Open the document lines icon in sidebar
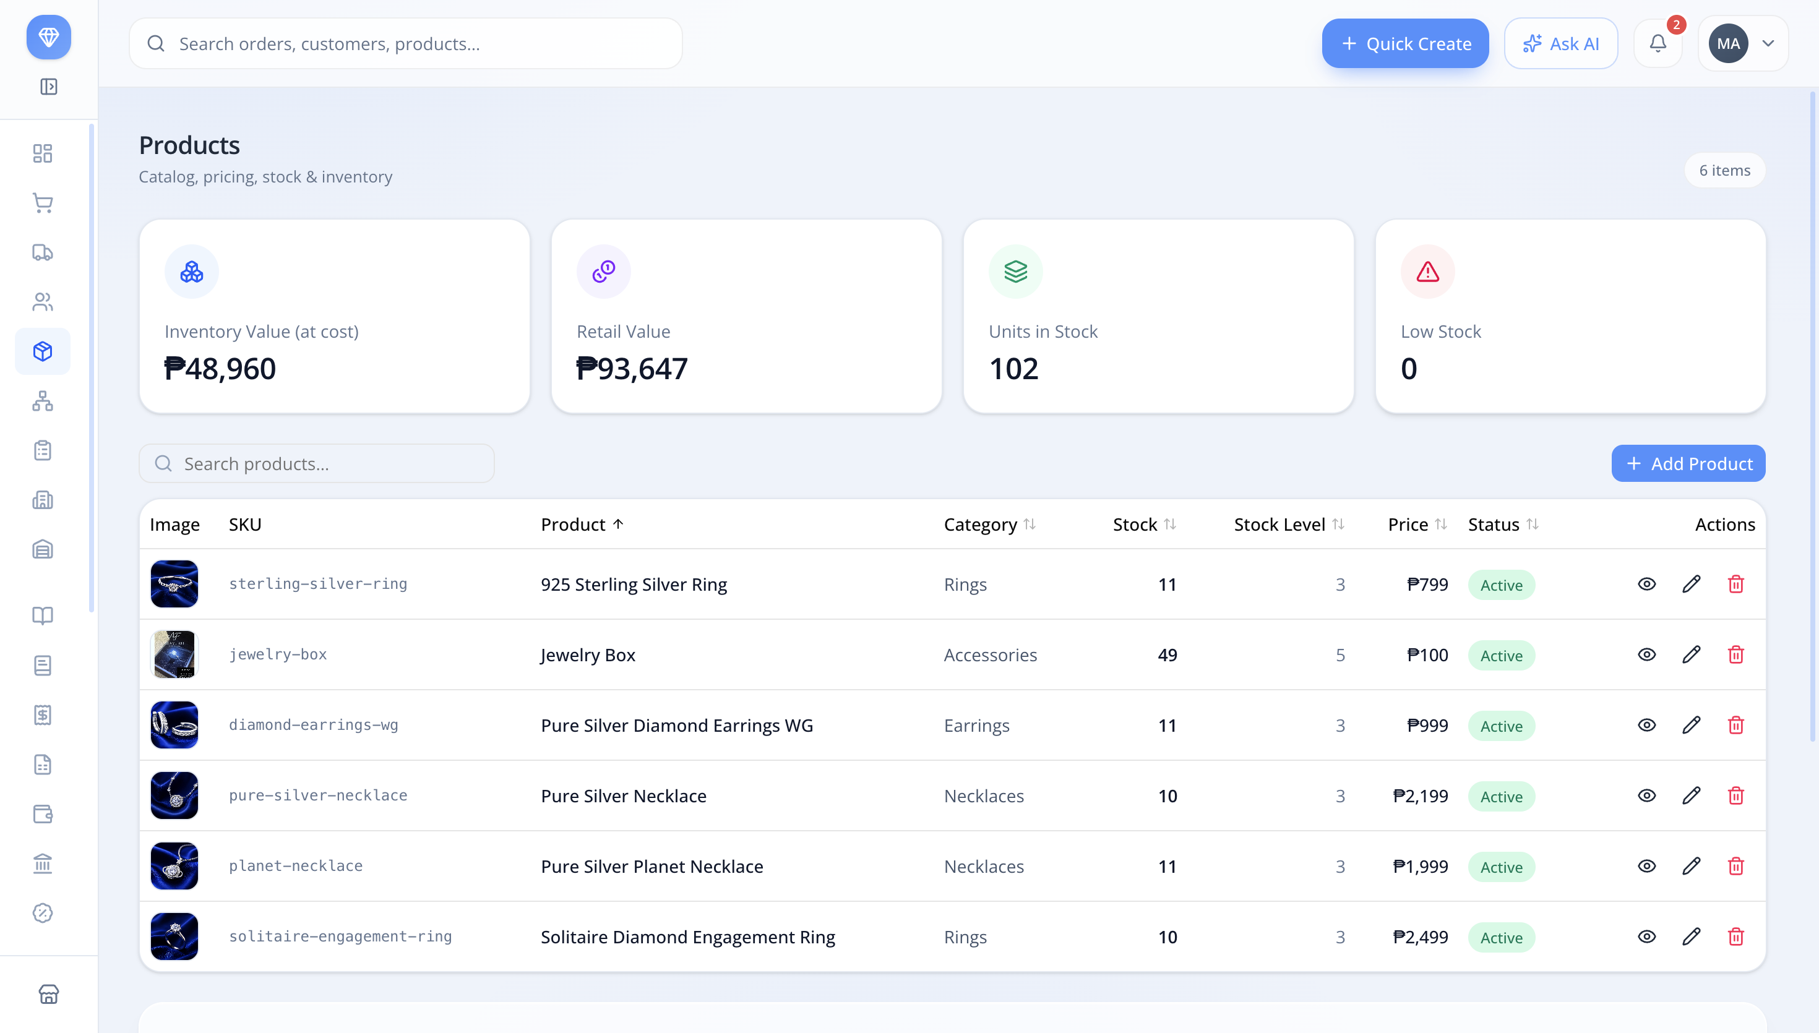Viewport: 1819px width, 1033px height. (43, 666)
